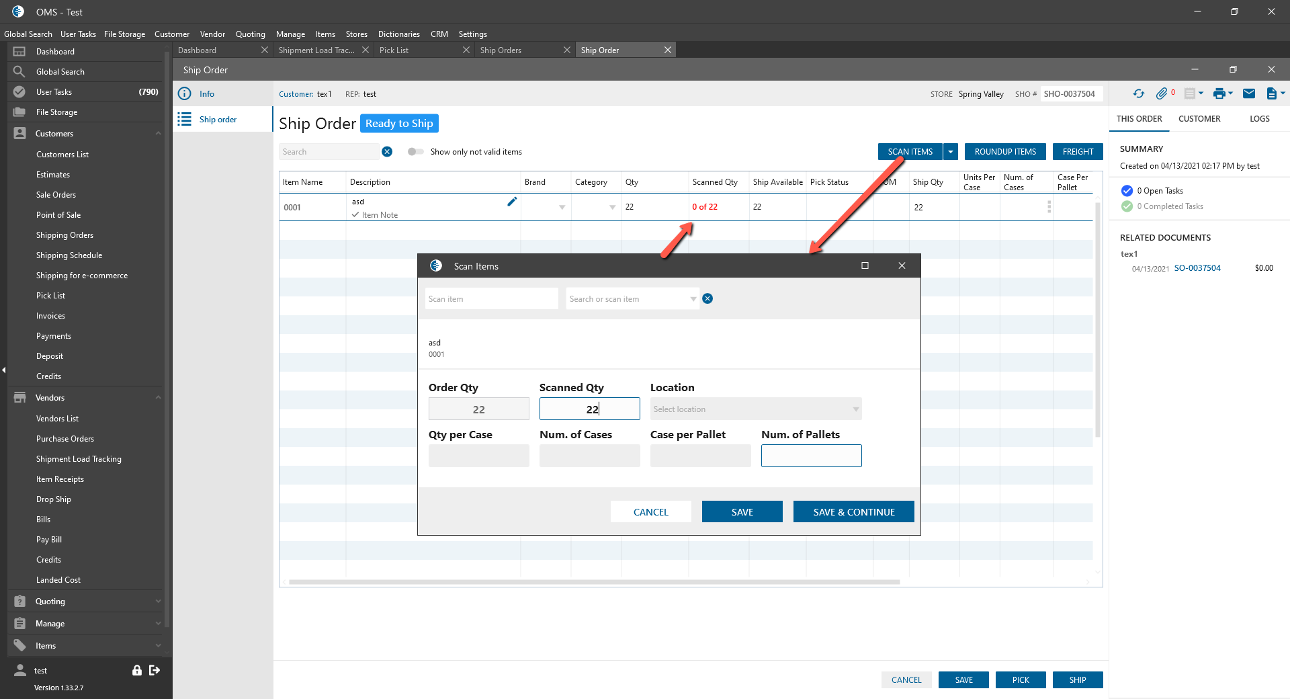Click the 0 Open Tasks check circle
Image resolution: width=1290 pixels, height=699 pixels.
click(x=1127, y=191)
